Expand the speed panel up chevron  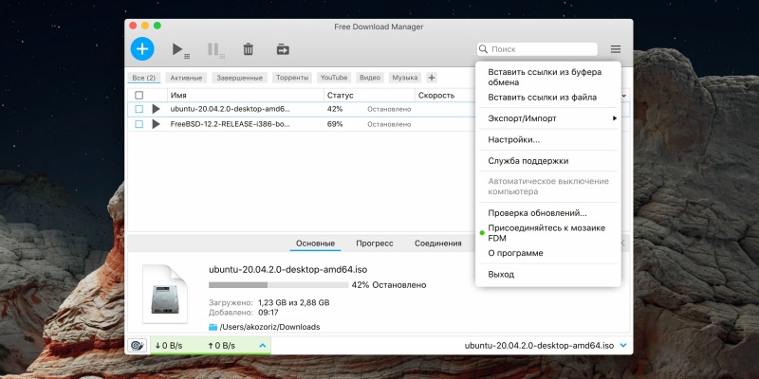point(263,346)
